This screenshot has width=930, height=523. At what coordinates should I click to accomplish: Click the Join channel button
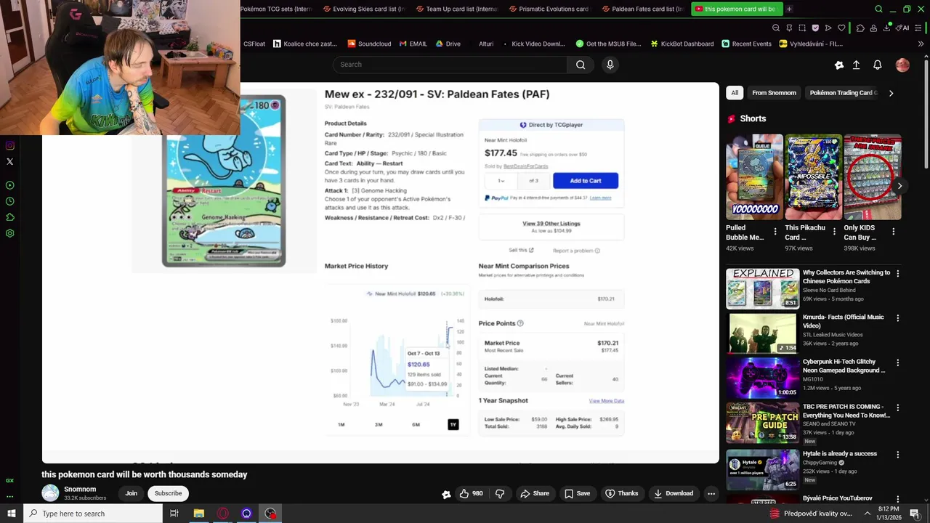point(131,493)
